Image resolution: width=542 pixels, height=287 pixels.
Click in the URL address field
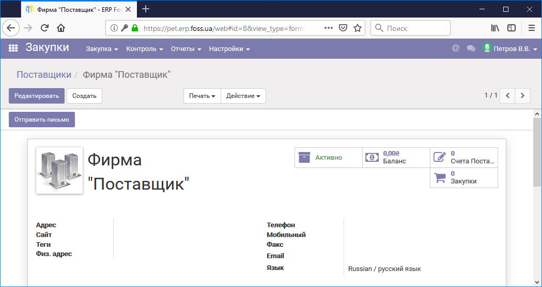click(x=225, y=28)
